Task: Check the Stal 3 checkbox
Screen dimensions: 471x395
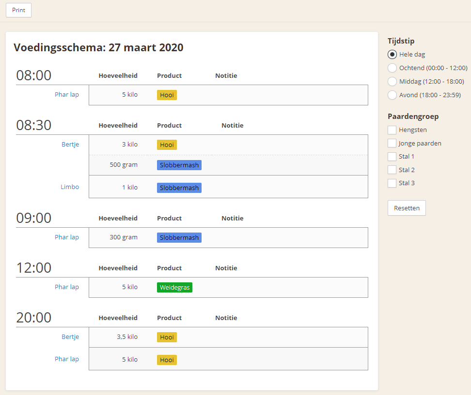Action: point(392,183)
